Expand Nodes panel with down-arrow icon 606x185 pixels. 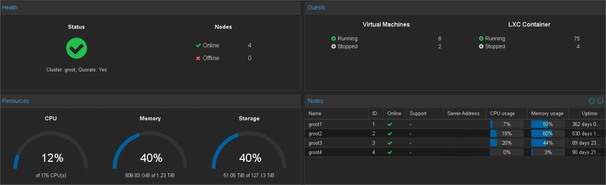600,101
